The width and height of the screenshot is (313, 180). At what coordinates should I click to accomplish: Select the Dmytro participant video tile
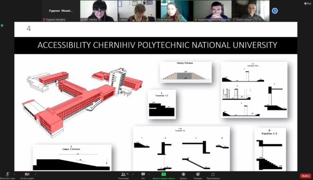pyautogui.click(x=250, y=11)
